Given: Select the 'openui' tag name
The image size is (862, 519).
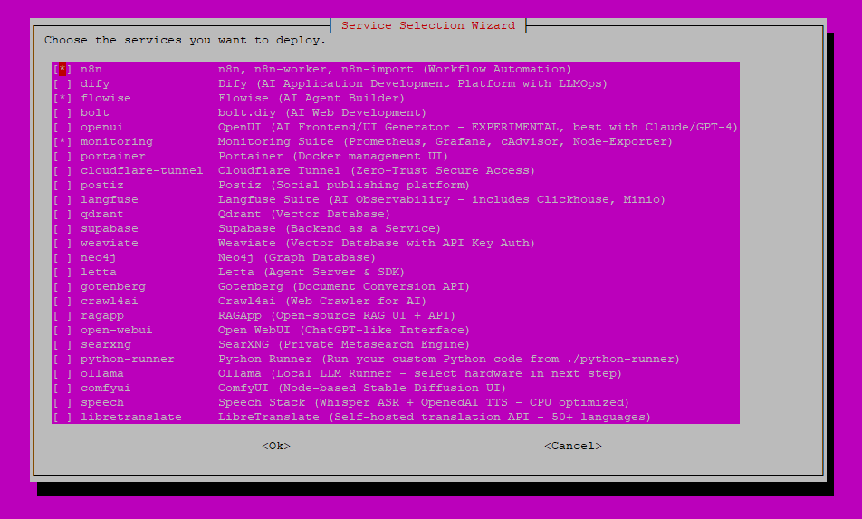Looking at the screenshot, I should 101,127.
